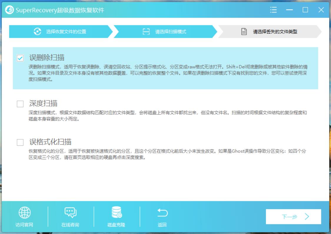Open the hamburger menu in the title bar
This screenshot has width=331, height=234.
point(273,9)
